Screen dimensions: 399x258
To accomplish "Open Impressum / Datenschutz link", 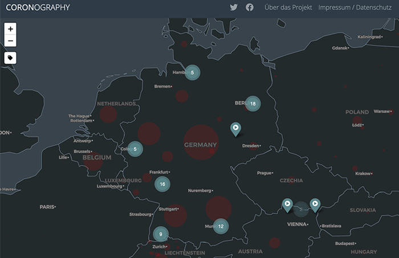I will pyautogui.click(x=355, y=7).
